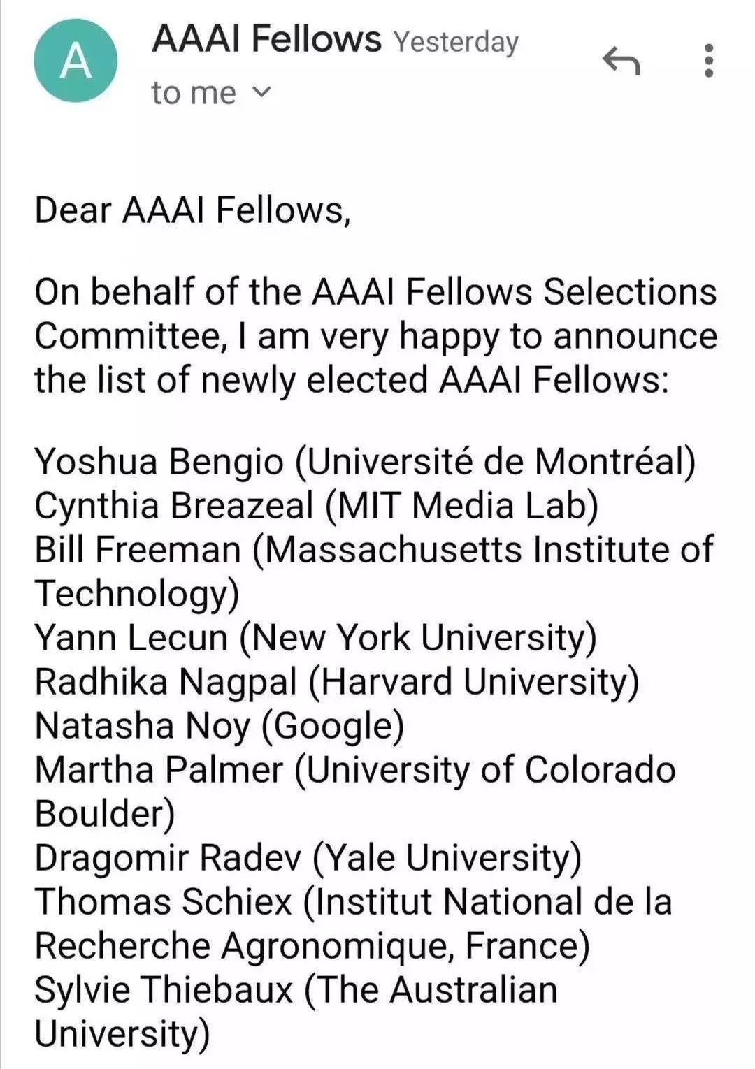Click the Cynthia Breazeal line

[316, 505]
